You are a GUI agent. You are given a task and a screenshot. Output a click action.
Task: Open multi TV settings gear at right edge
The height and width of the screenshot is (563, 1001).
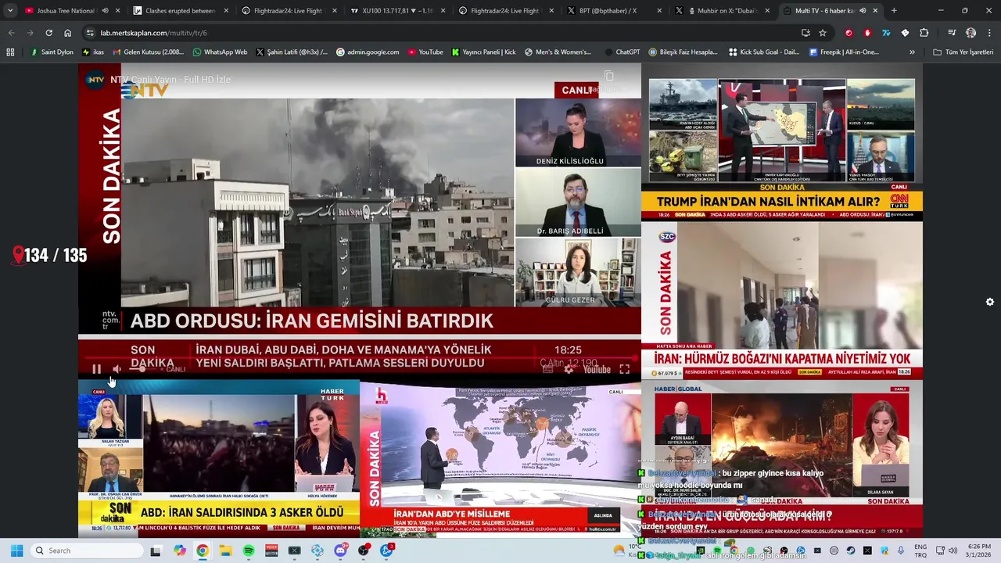(x=990, y=302)
